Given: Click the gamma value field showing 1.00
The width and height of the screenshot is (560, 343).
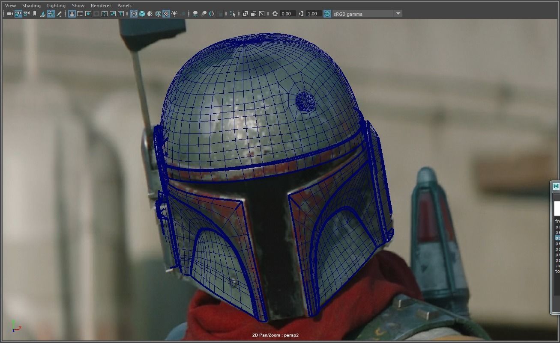Looking at the screenshot, I should click(313, 14).
